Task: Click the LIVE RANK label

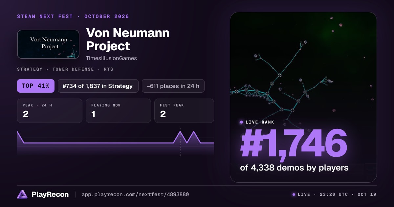Action: (260, 122)
